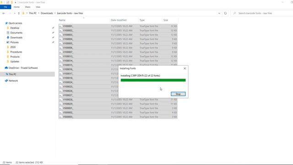
Task: Sort files by Date modified column
Action: coord(119,20)
